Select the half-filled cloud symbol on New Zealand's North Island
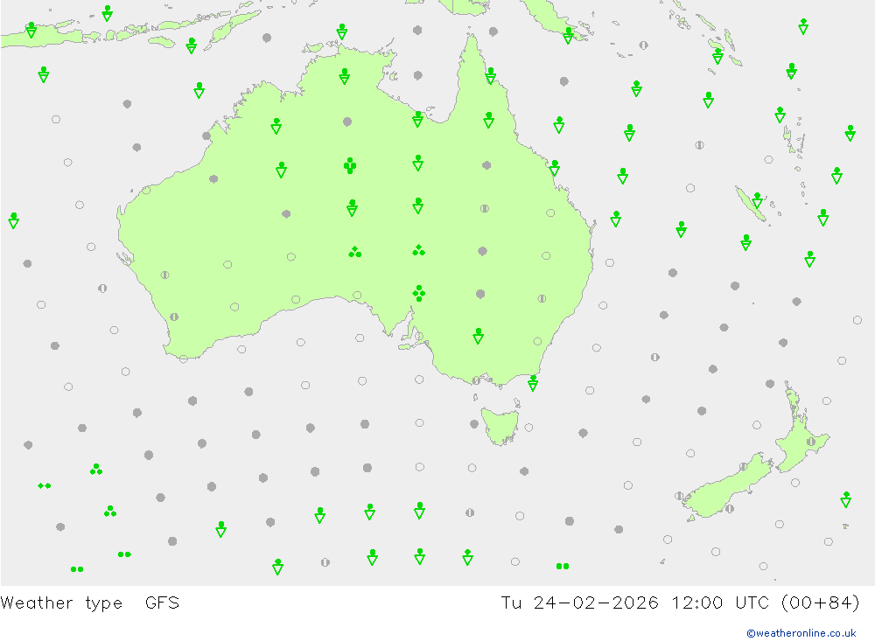The width and height of the screenshot is (875, 641). [x=811, y=442]
